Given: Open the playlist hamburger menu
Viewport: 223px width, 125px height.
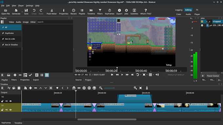Looking at the screenshot, I should 2,75.
